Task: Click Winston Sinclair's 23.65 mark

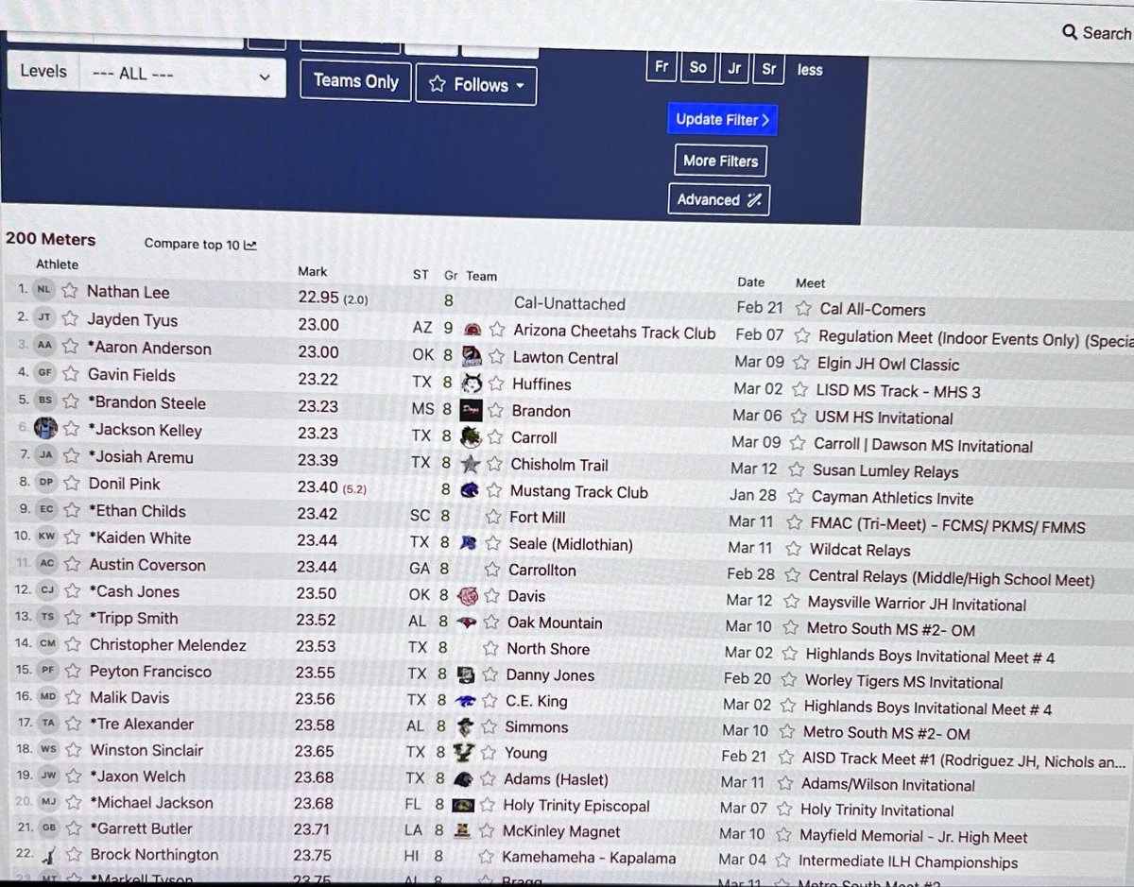Action: [315, 751]
